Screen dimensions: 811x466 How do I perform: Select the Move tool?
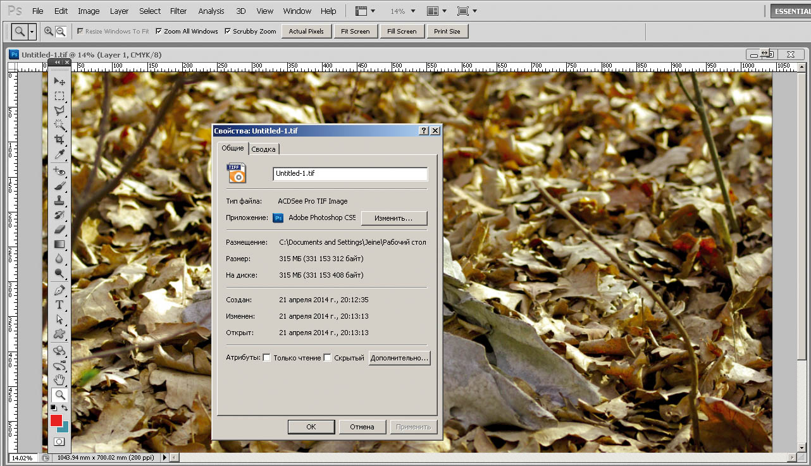point(59,82)
